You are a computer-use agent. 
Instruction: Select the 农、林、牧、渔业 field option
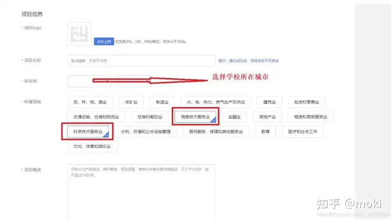point(90,102)
